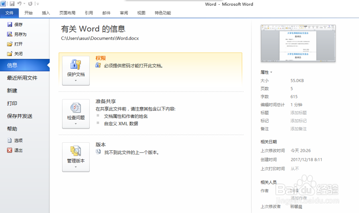Click the 文档属性和作者的姓名 item
This screenshot has height=213, width=359.
coord(126,116)
